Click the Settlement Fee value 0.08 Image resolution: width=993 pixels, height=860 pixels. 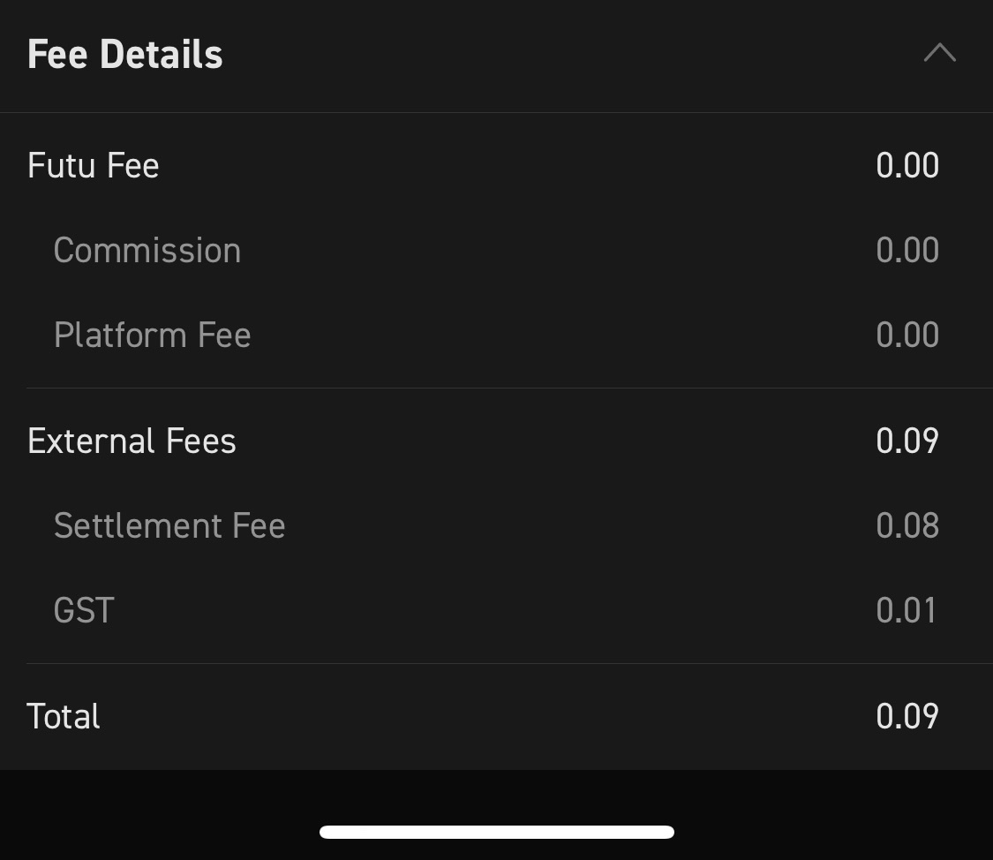click(907, 526)
